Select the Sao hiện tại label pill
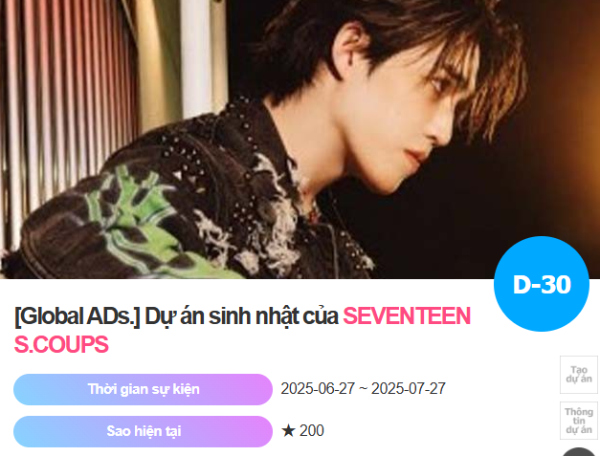The image size is (600, 456). click(x=143, y=431)
